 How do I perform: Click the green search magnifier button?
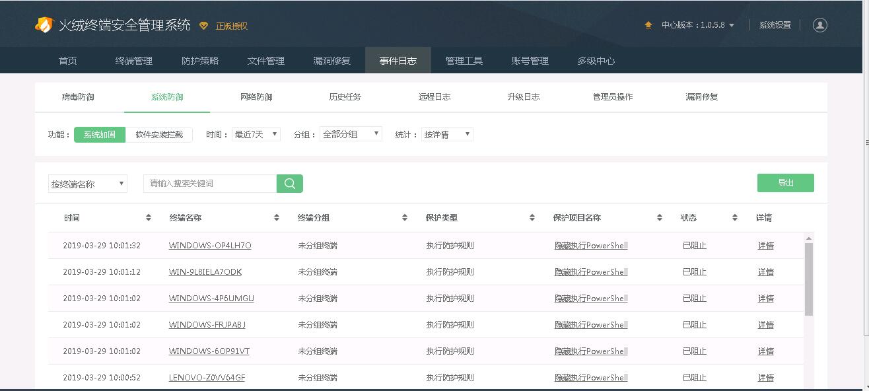pos(289,184)
